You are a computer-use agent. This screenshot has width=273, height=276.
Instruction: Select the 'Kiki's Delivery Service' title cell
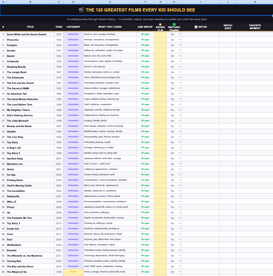tap(30, 115)
